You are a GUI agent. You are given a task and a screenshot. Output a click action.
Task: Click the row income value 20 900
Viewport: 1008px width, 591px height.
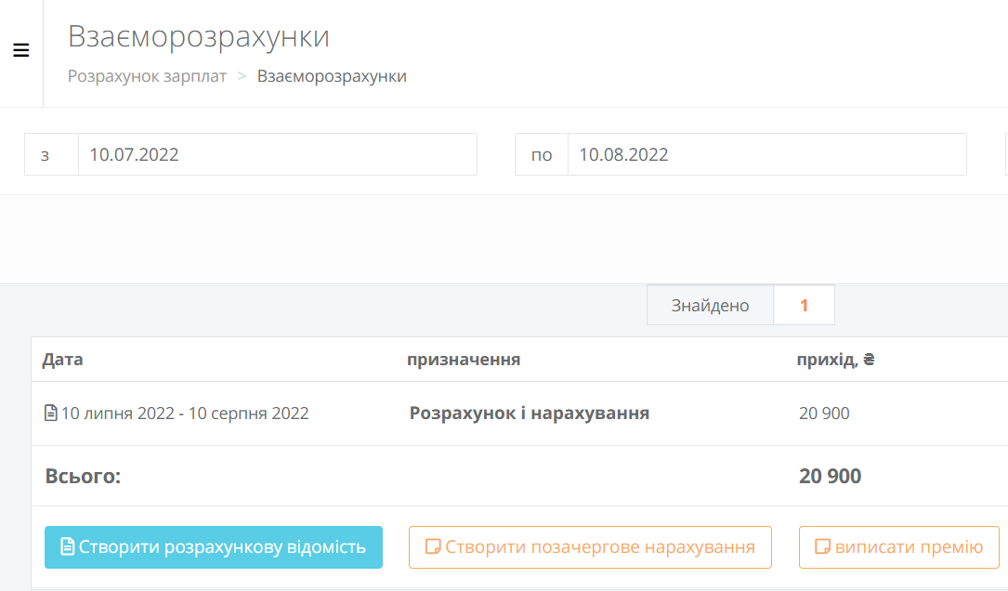tap(824, 414)
